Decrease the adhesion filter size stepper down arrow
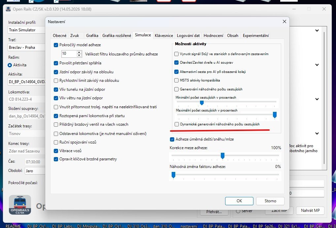The height and width of the screenshot is (228, 336). 79,55
